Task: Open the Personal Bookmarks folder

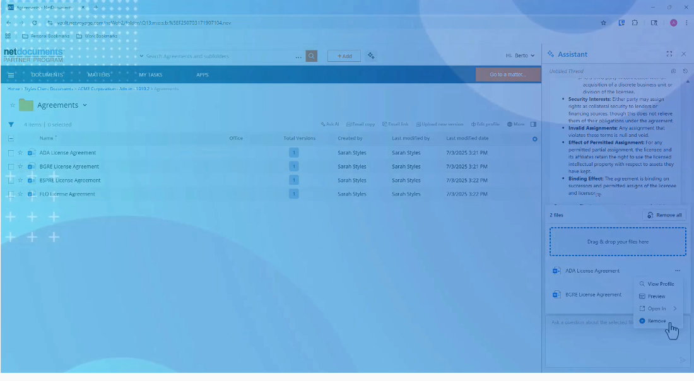Action: click(45, 37)
